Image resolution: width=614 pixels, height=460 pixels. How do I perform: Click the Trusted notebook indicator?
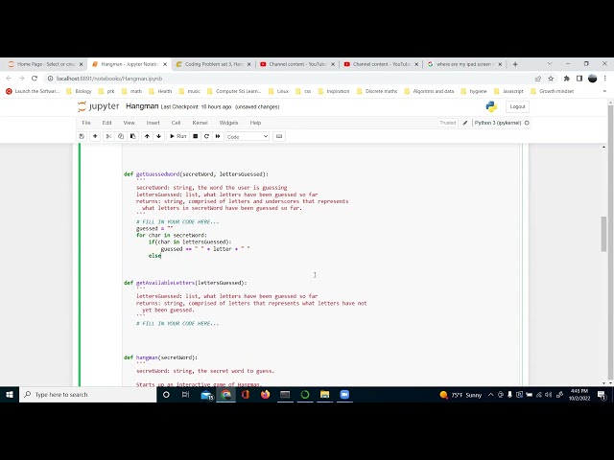(448, 123)
